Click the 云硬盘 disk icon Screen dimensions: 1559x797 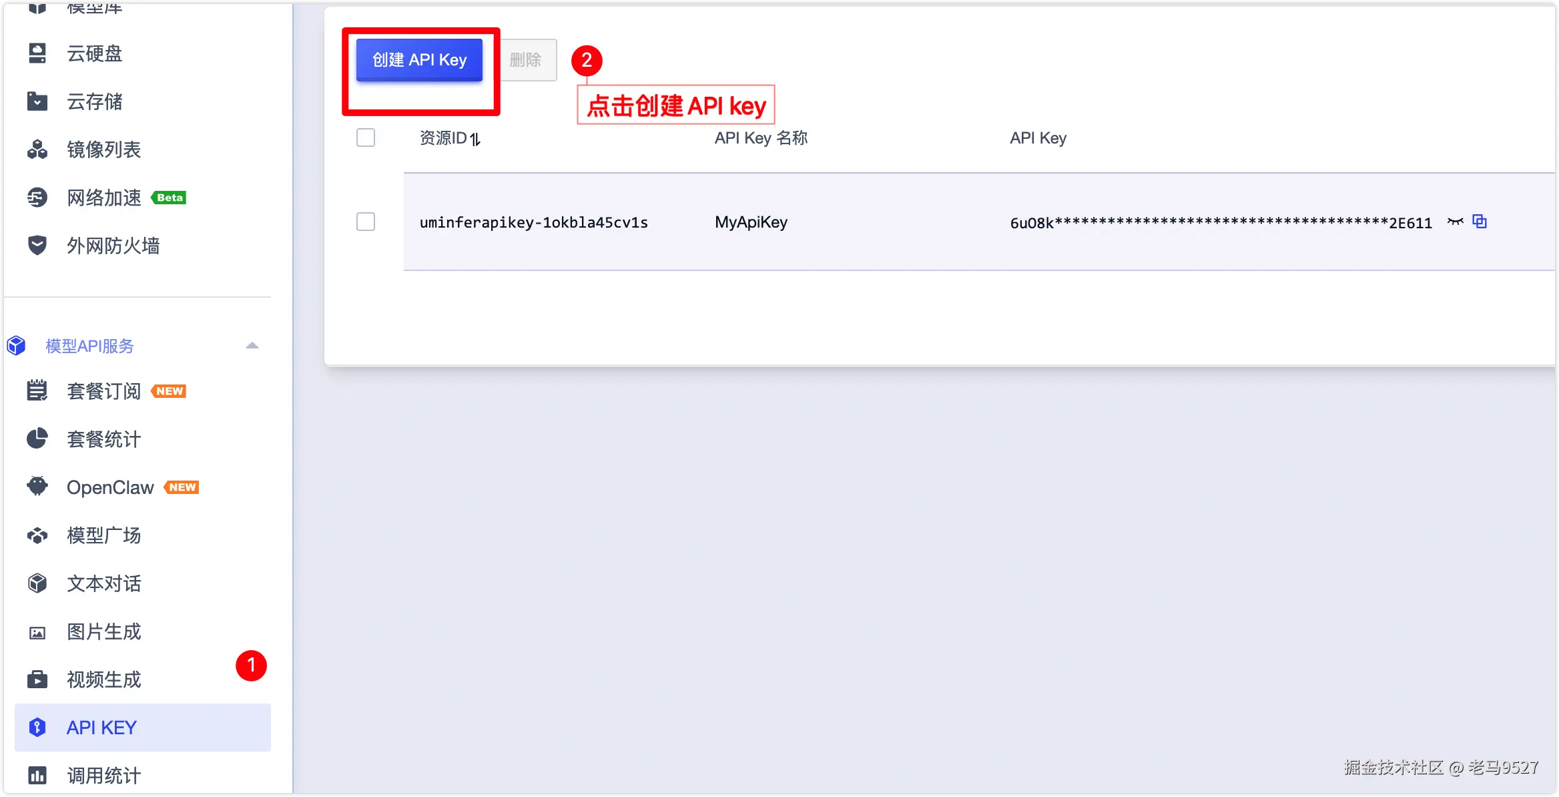pos(37,53)
